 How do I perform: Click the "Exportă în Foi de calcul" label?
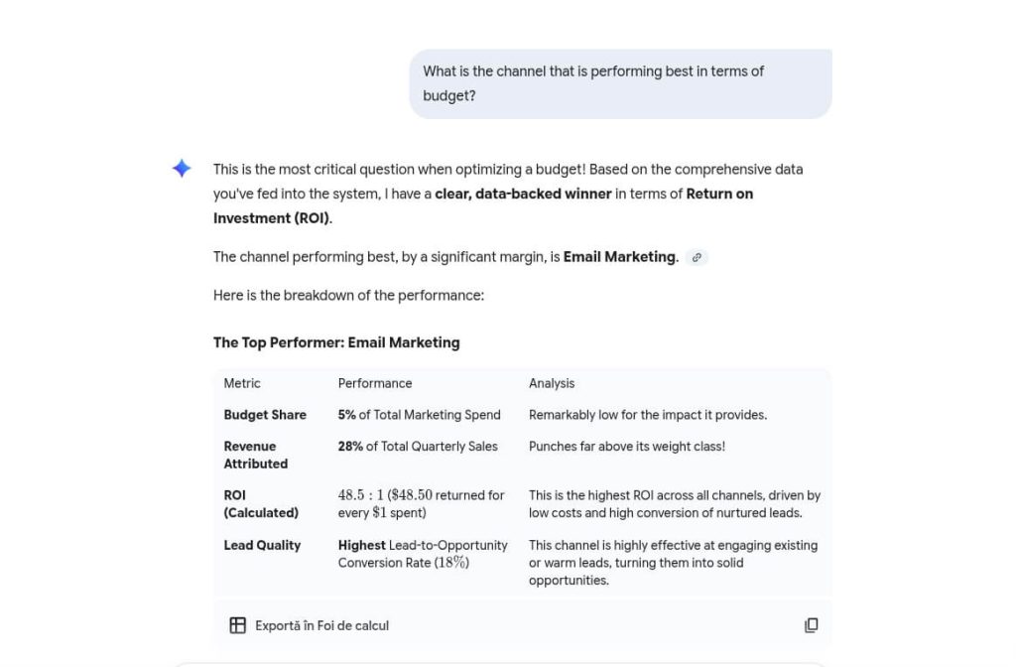[x=321, y=625]
